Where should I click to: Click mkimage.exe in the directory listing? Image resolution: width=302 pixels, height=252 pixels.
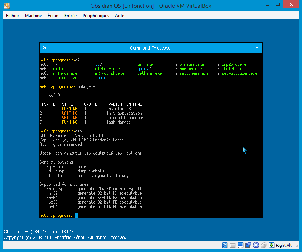(x=65, y=73)
